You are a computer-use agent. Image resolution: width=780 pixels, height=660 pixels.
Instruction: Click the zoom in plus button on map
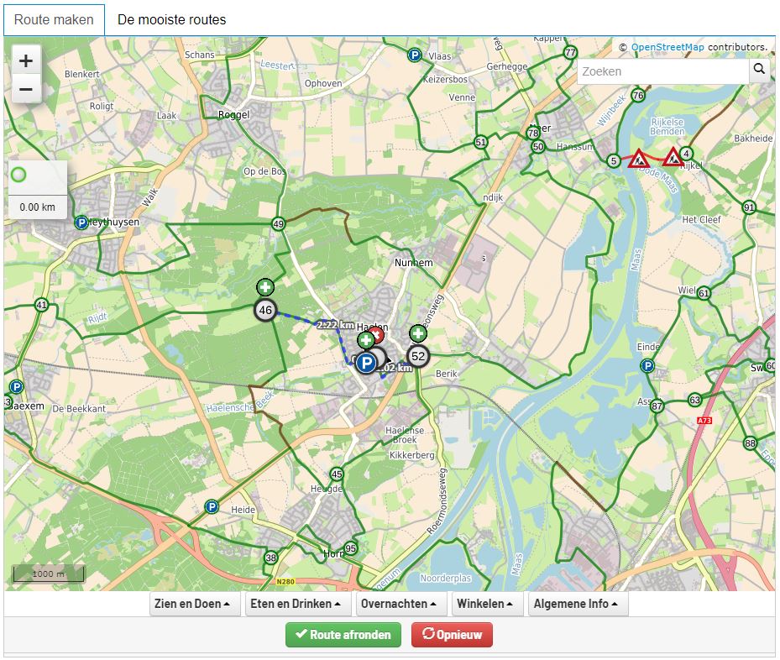[25, 60]
